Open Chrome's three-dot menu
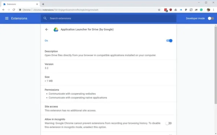The width and height of the screenshot is (217, 135). tap(213, 10)
